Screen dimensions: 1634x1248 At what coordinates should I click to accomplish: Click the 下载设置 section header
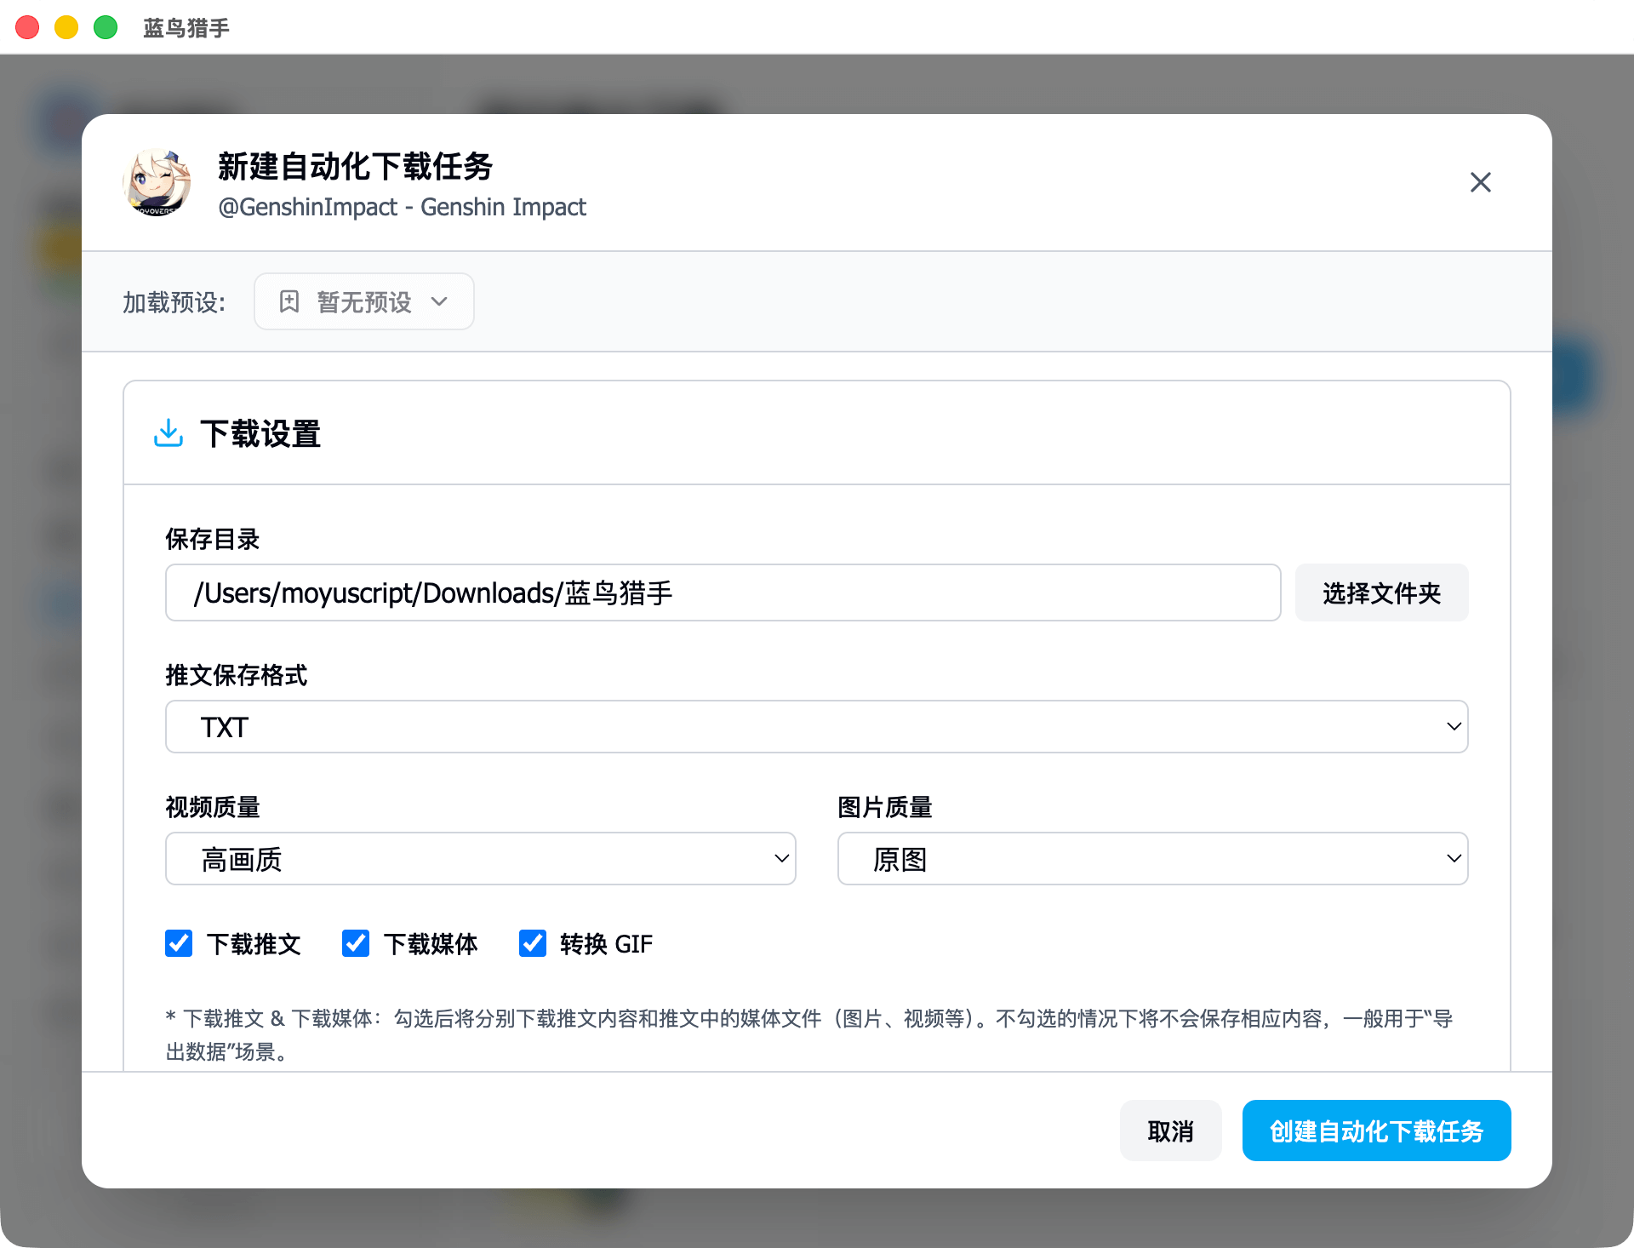[x=260, y=433]
